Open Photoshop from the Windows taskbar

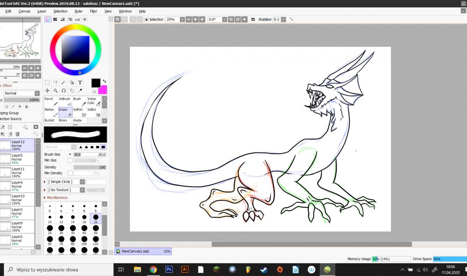pyautogui.click(x=169, y=269)
